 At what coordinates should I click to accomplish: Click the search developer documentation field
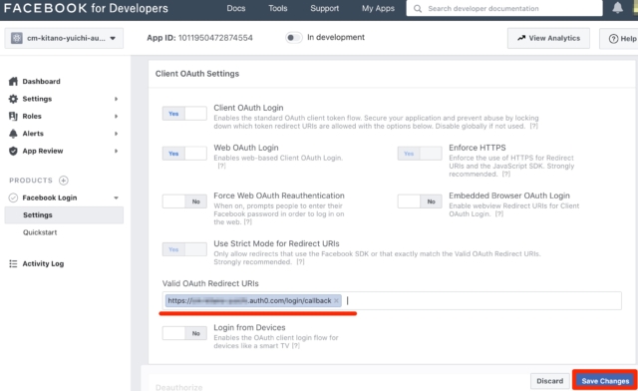pos(504,9)
